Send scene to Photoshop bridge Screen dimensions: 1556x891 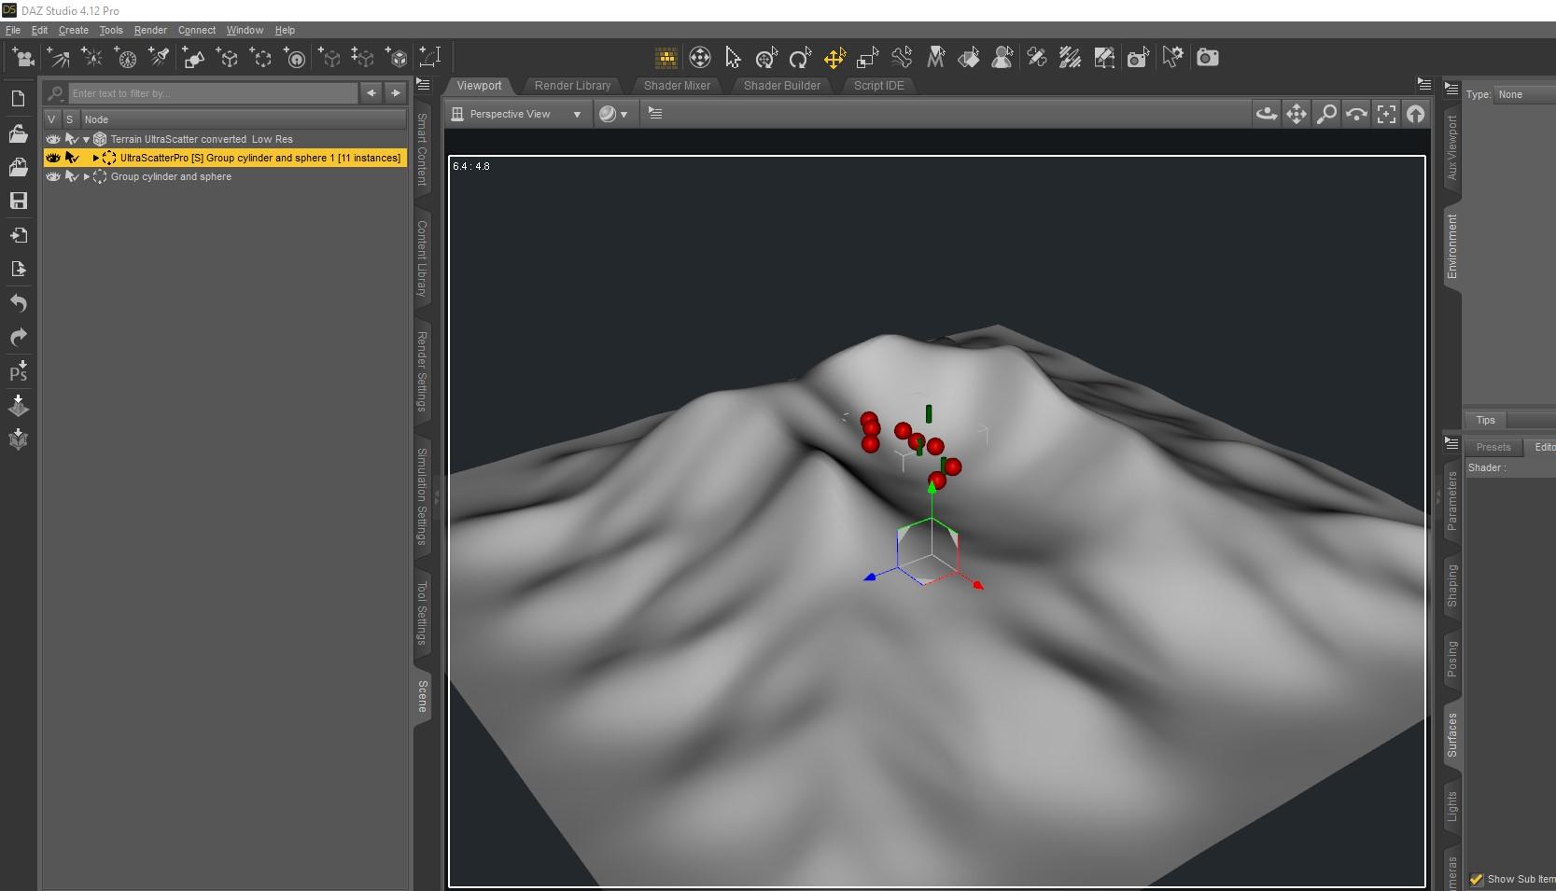(18, 371)
